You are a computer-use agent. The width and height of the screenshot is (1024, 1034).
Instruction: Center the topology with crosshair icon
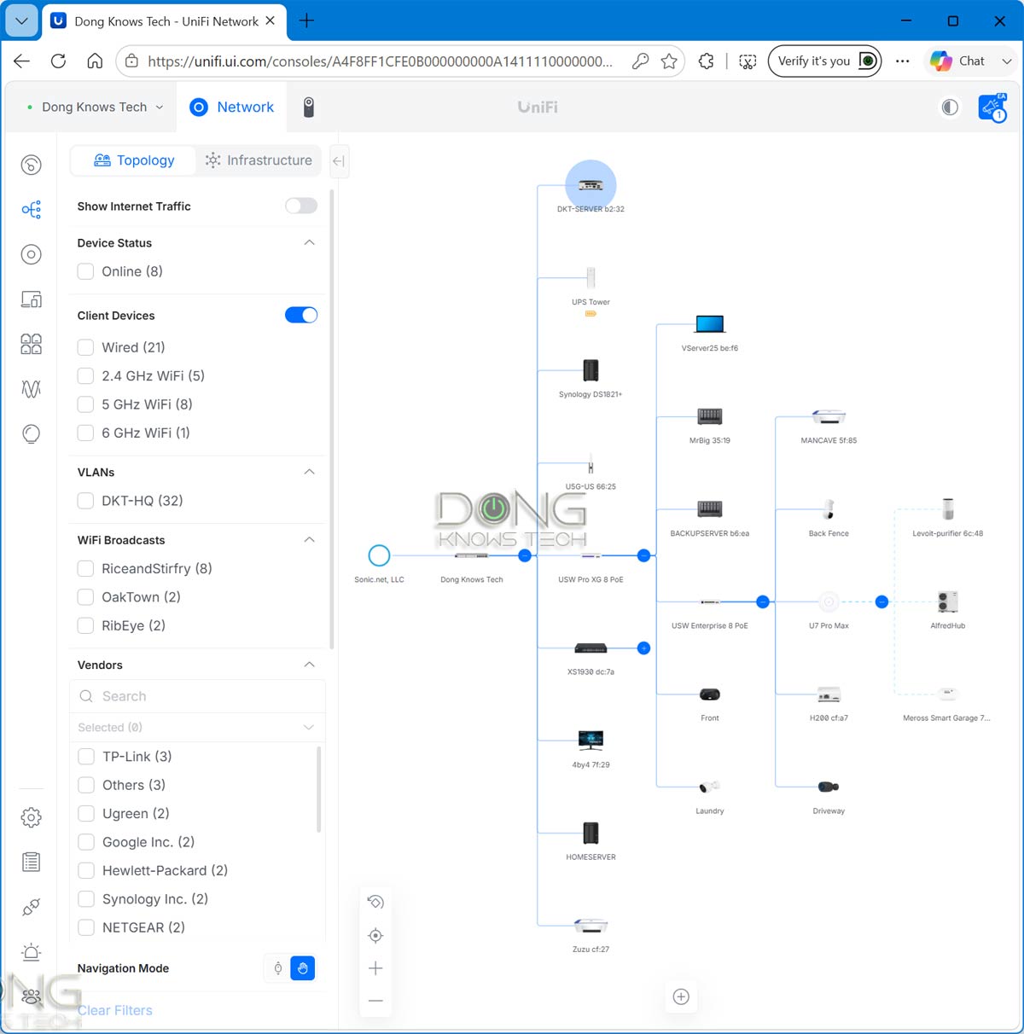(375, 935)
